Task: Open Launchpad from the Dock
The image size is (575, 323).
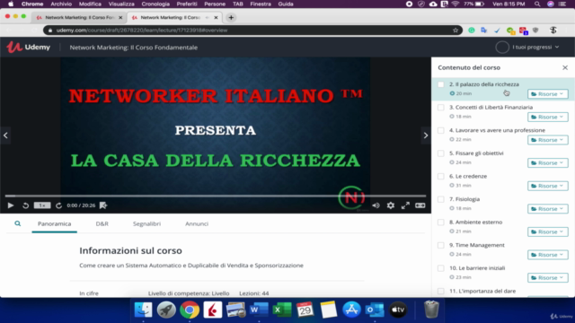Action: (166, 310)
